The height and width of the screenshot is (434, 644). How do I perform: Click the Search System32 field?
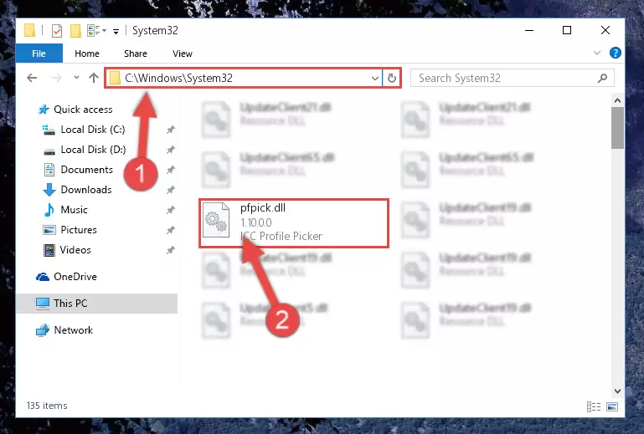[x=513, y=78]
